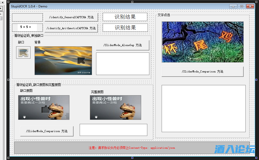This screenshot has width=259, height=160.
Task: Click the result text box right of the bottom-left Comparison button
Action: coord(113,130)
